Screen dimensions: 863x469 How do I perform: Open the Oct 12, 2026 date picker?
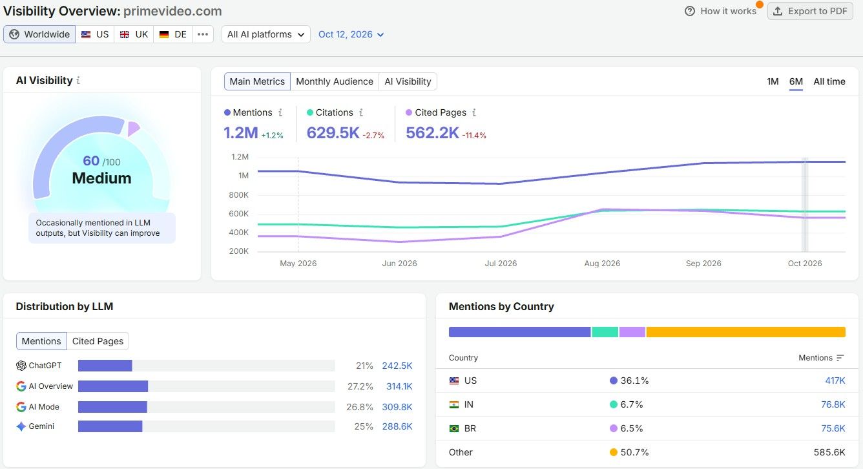[x=351, y=34]
